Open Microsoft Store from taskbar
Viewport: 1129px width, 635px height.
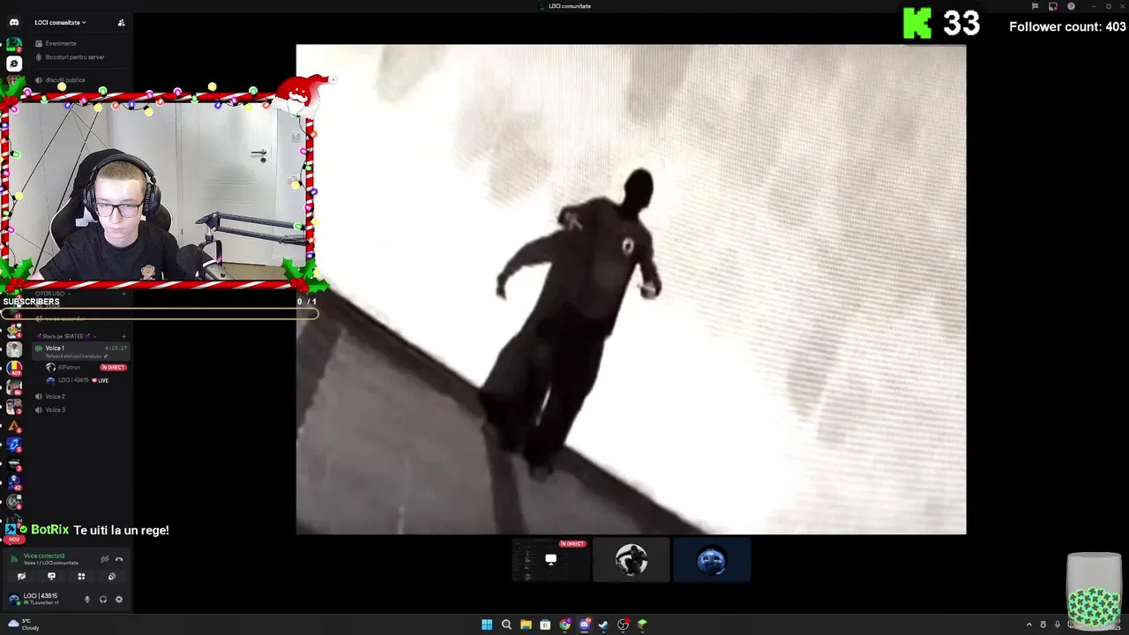545,624
